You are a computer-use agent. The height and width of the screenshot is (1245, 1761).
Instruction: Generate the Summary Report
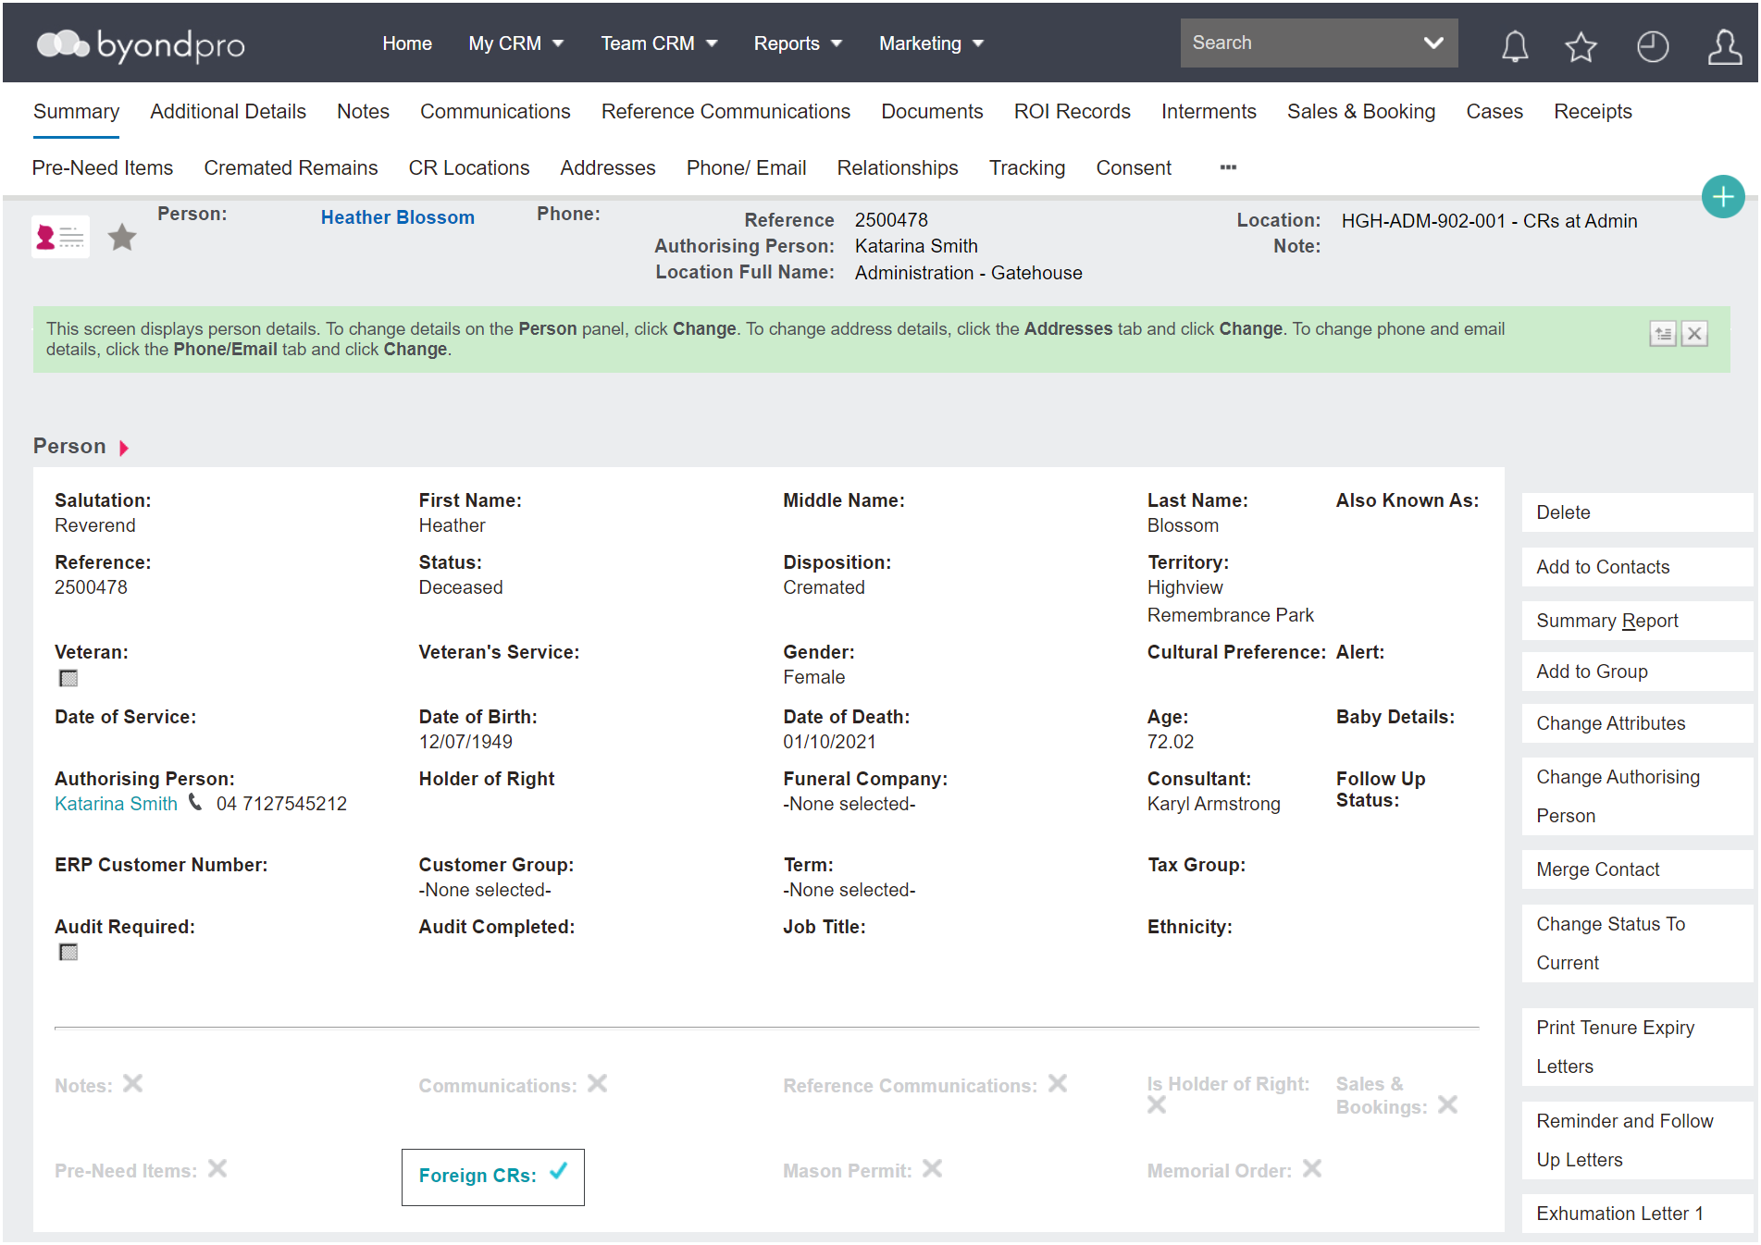click(1637, 621)
